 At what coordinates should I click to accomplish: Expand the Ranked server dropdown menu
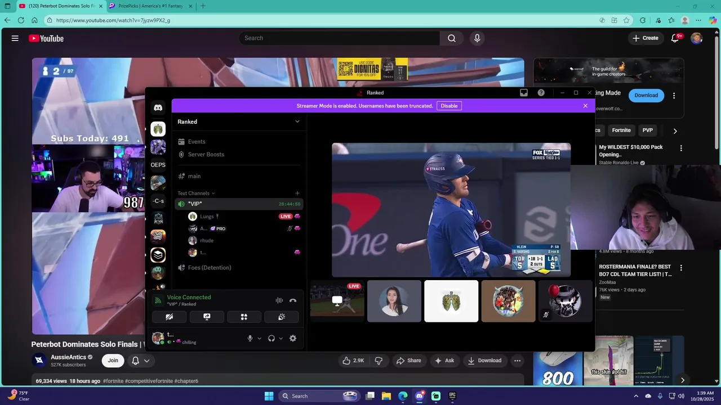coord(297,121)
